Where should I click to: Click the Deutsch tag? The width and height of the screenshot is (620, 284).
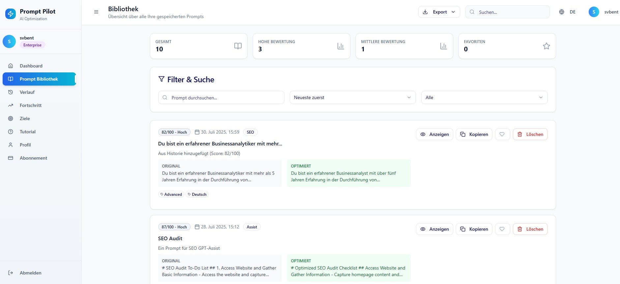click(197, 194)
